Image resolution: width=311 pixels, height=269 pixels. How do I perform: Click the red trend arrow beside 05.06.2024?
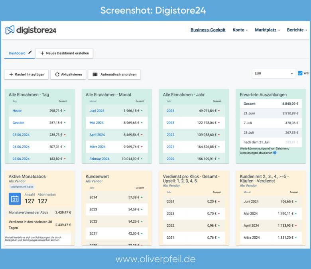(65, 135)
